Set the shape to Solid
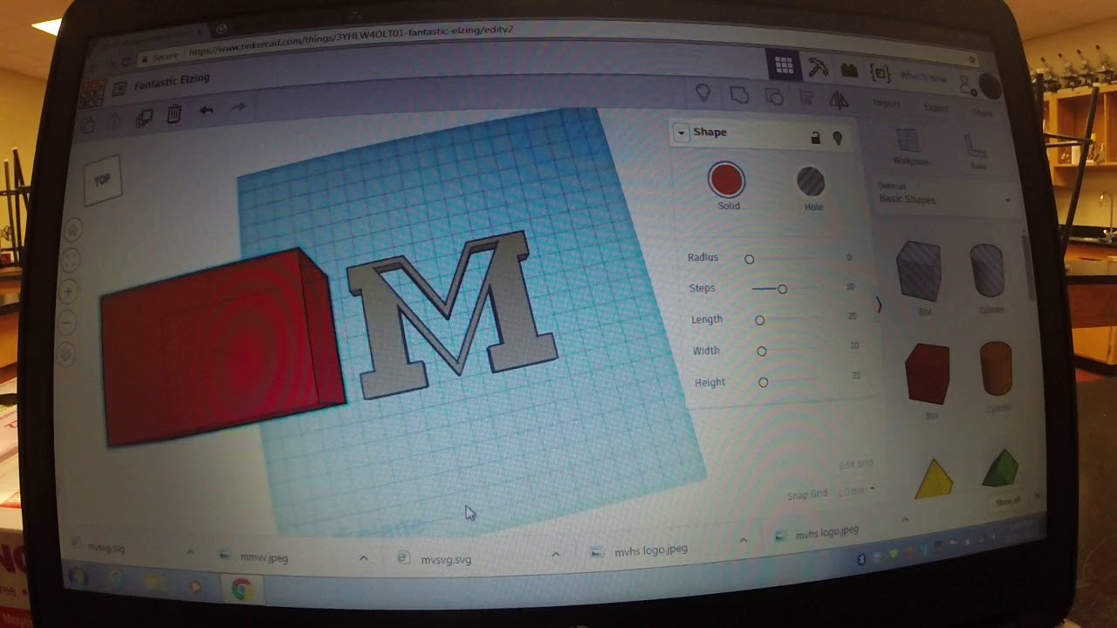Image resolution: width=1117 pixels, height=628 pixels. click(726, 187)
